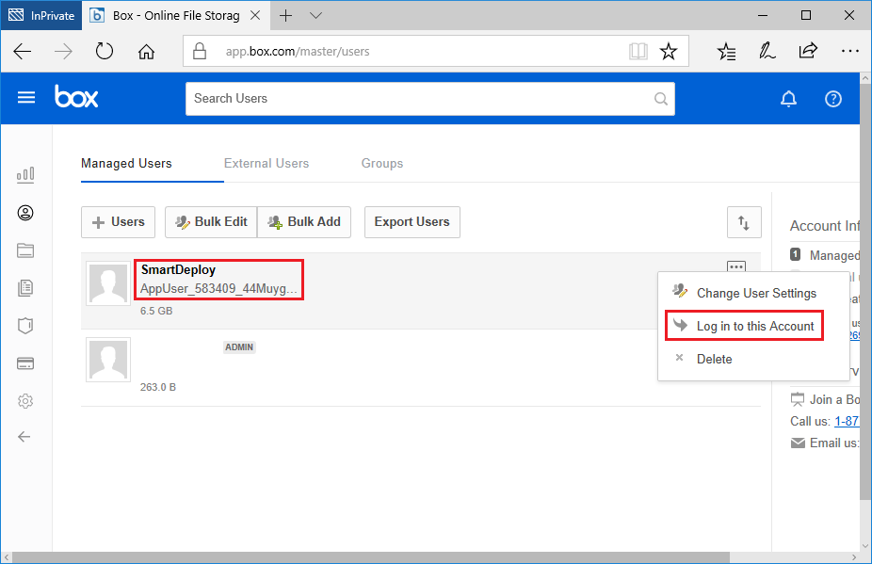This screenshot has width=872, height=564.
Task: Open the notifications bell
Action: [788, 99]
